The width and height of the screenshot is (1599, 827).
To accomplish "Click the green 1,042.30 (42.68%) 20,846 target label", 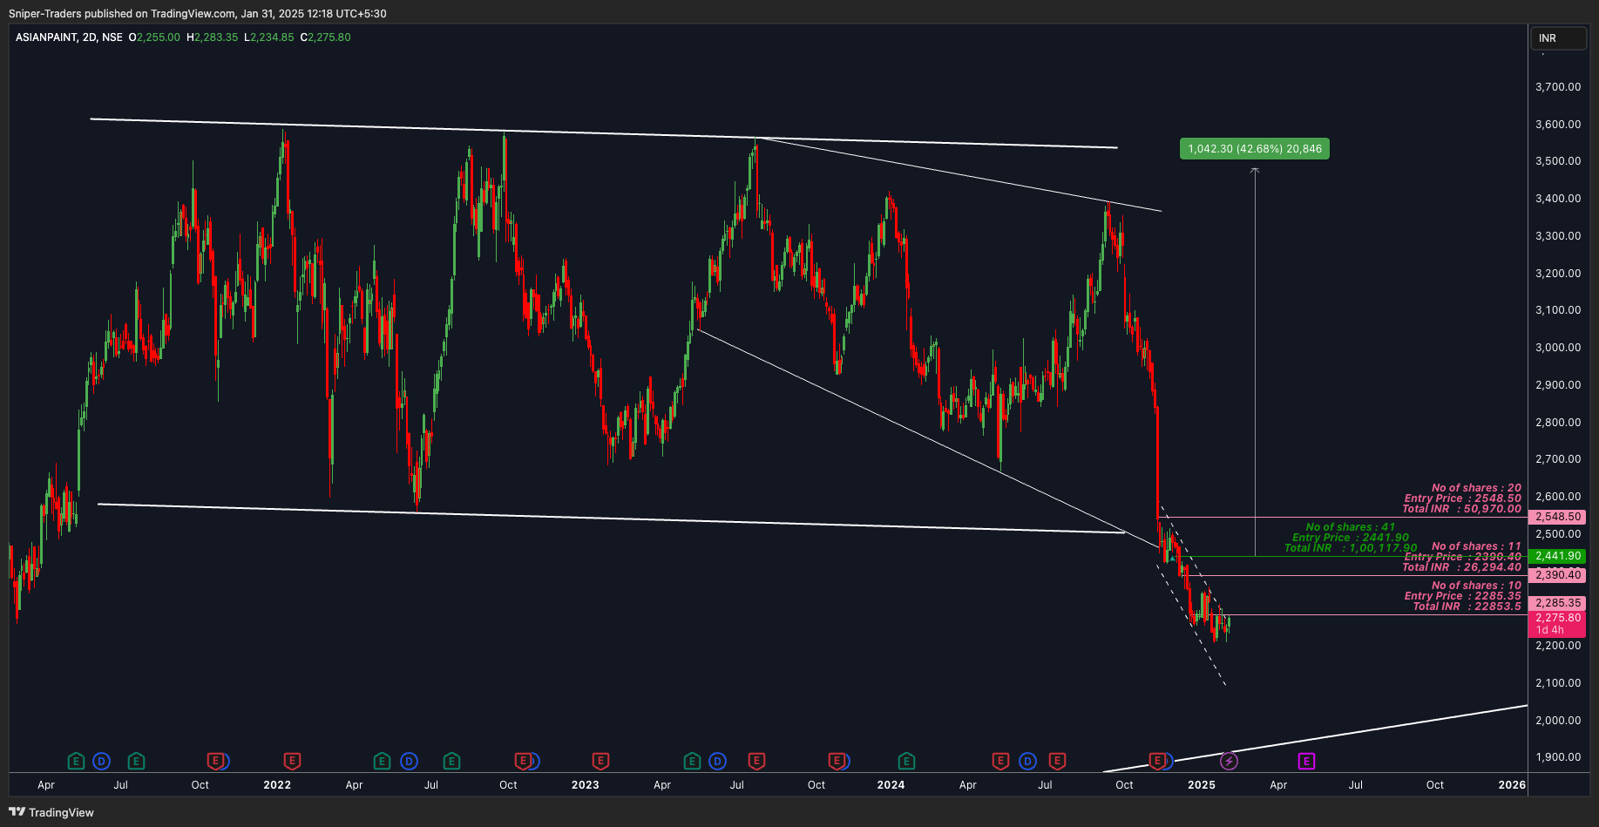I will pyautogui.click(x=1255, y=149).
